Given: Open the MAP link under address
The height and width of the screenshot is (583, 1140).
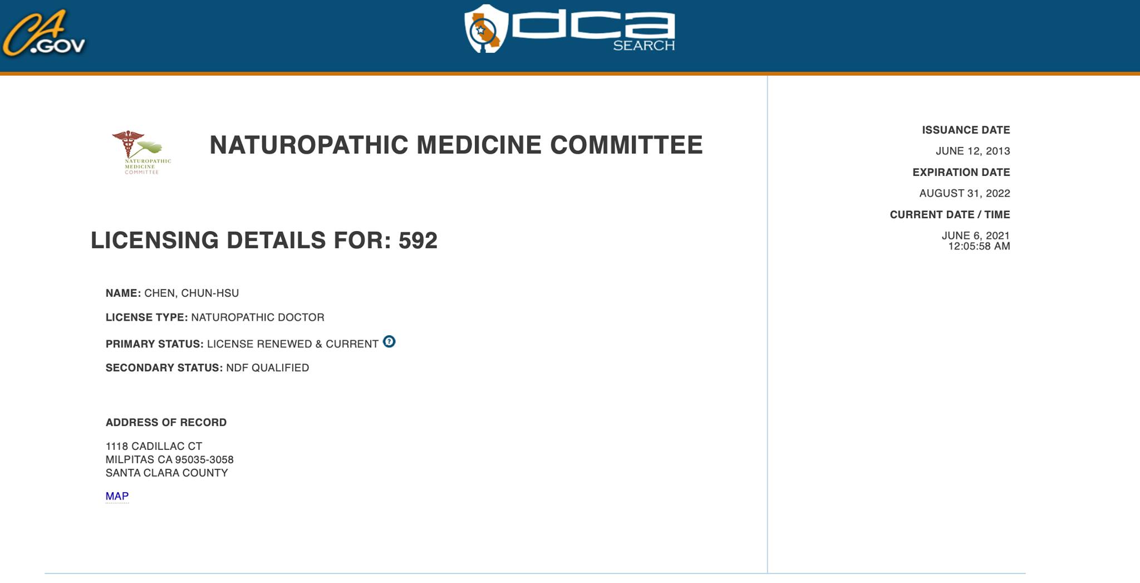Looking at the screenshot, I should click(x=117, y=496).
